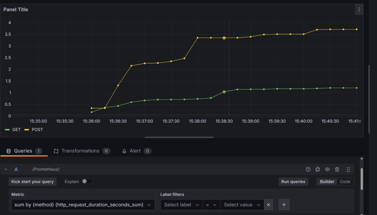Click the Label filters heading
Screen dimensions: 377x215
(x=172, y=194)
